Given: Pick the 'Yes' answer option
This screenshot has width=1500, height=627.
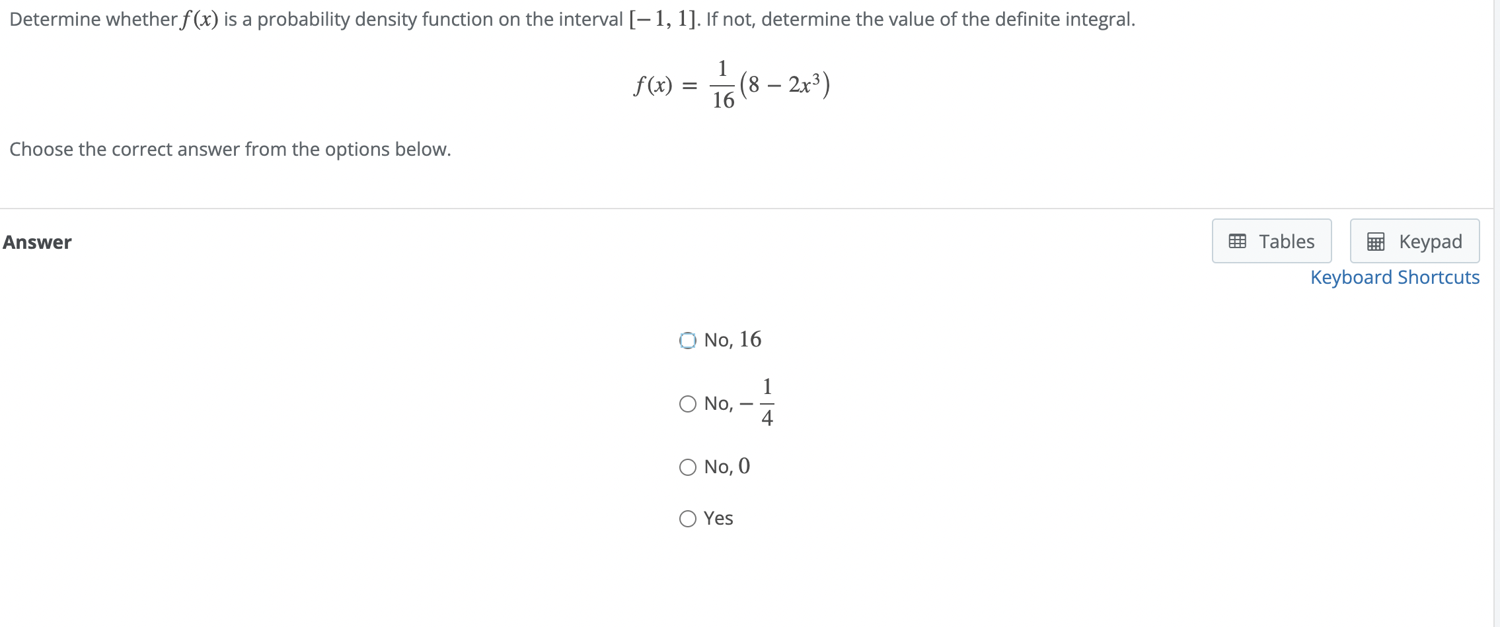Looking at the screenshot, I should pyautogui.click(x=687, y=518).
